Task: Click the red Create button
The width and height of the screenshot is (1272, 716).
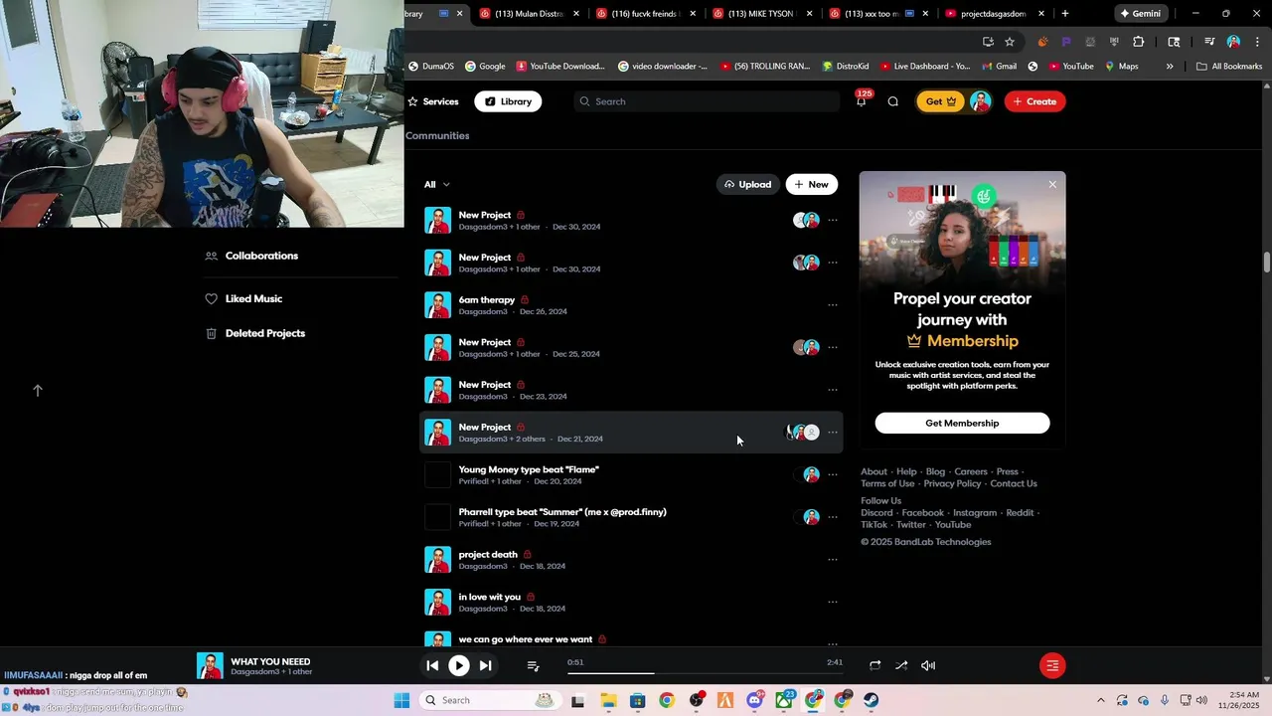Action: point(1034,101)
